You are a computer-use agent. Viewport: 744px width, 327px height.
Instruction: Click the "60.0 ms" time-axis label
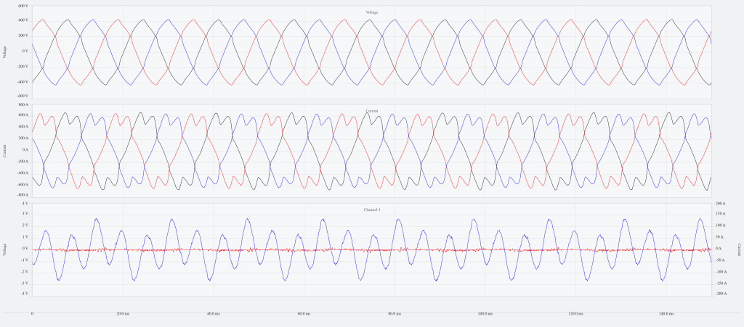pyautogui.click(x=304, y=314)
